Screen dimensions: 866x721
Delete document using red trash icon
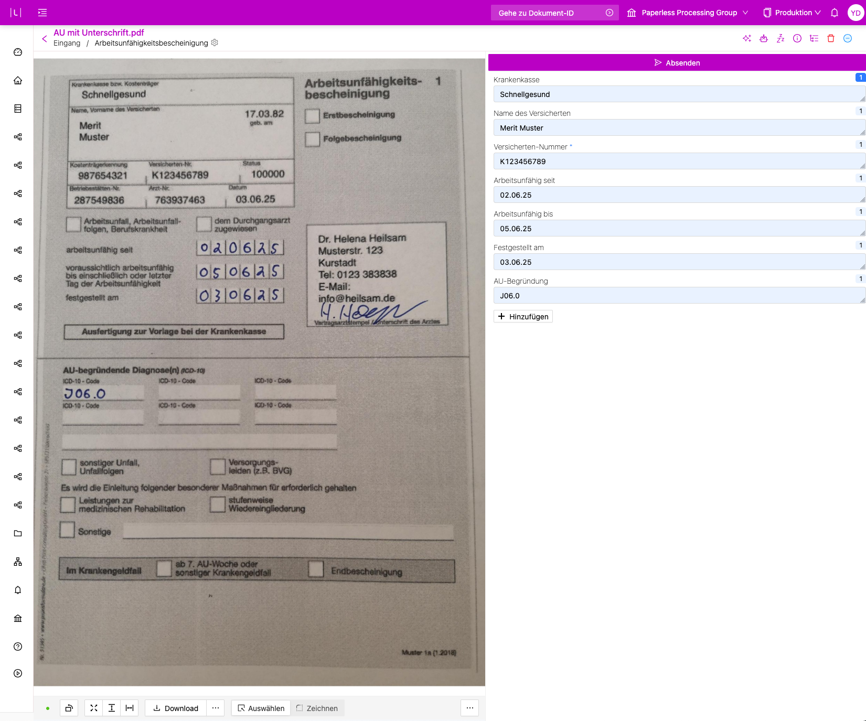(x=831, y=38)
